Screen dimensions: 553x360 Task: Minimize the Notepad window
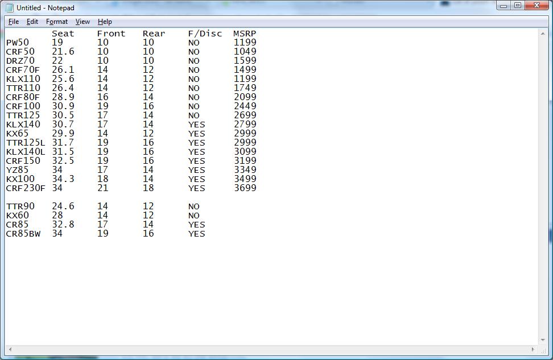(x=504, y=6)
